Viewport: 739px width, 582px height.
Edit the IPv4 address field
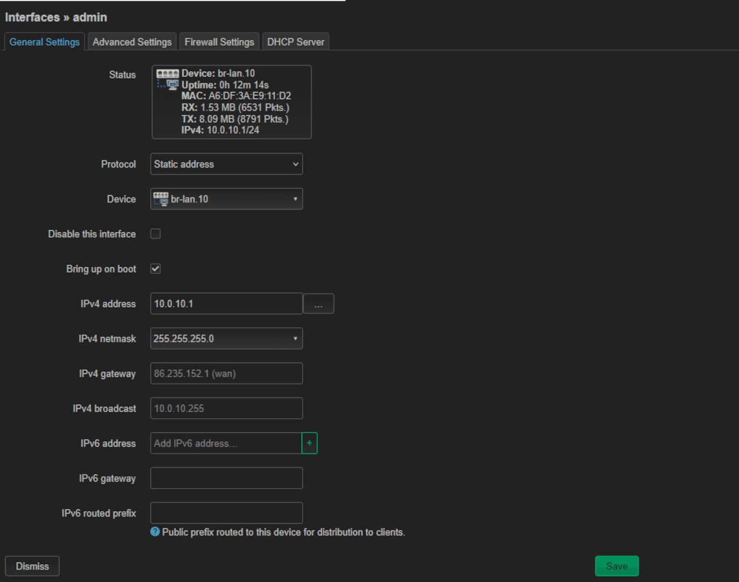point(226,303)
